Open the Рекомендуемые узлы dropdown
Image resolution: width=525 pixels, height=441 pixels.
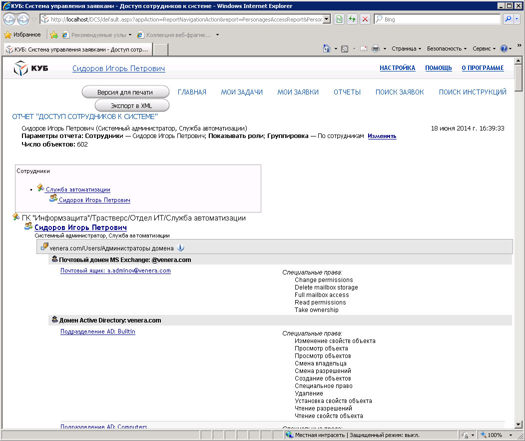(x=97, y=35)
